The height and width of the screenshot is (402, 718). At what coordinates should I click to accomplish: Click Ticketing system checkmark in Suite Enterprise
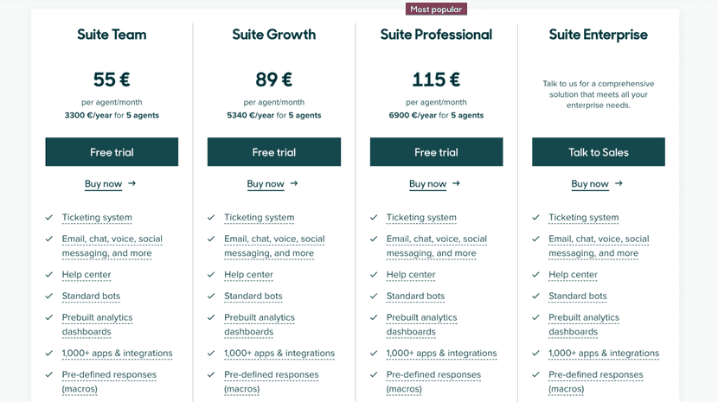(x=536, y=218)
